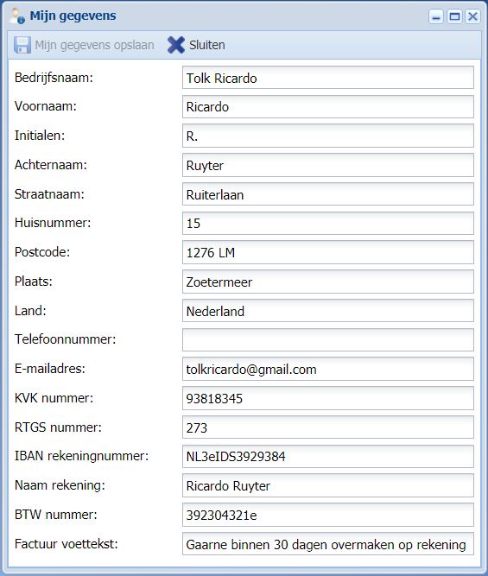Close the window via title bar X
The width and height of the screenshot is (488, 576).
(x=473, y=16)
